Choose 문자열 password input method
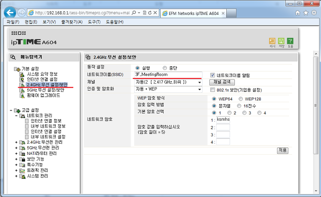321x197 pixels. [x=214, y=106]
